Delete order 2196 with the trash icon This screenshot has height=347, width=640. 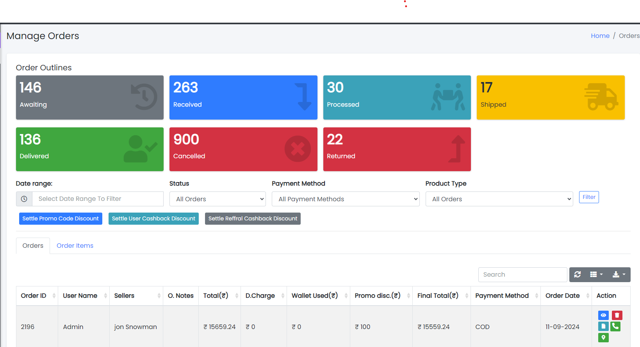tap(617, 315)
